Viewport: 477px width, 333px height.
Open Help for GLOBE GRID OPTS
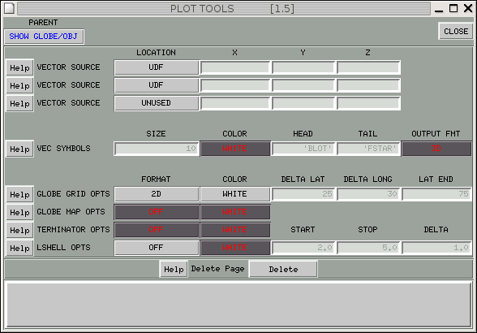pos(19,194)
